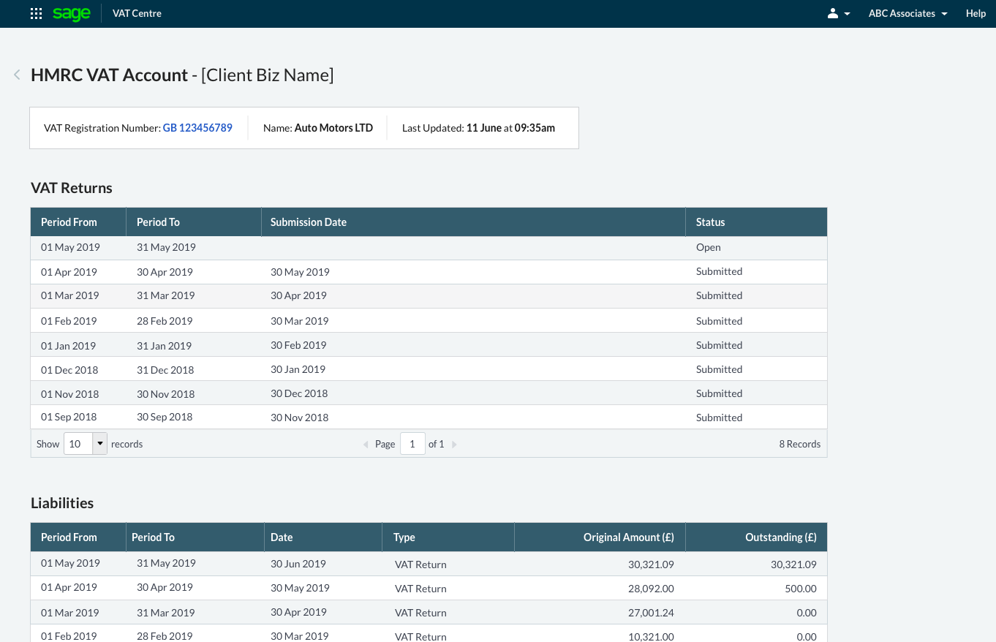The height and width of the screenshot is (642, 996).
Task: Sort VAT Returns by Status column header
Action: point(710,222)
